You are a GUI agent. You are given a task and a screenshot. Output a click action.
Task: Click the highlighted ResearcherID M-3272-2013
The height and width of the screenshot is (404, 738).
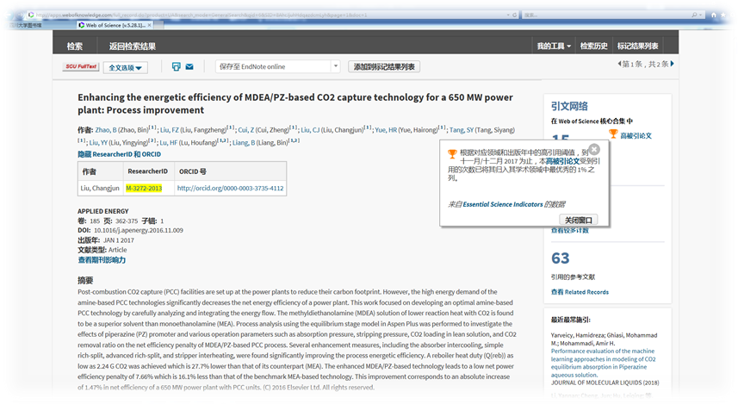coord(144,188)
